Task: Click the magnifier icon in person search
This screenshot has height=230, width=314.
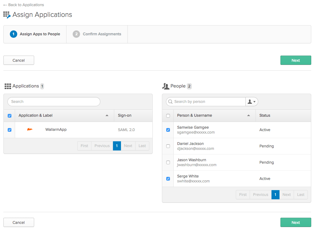Action: click(170, 102)
